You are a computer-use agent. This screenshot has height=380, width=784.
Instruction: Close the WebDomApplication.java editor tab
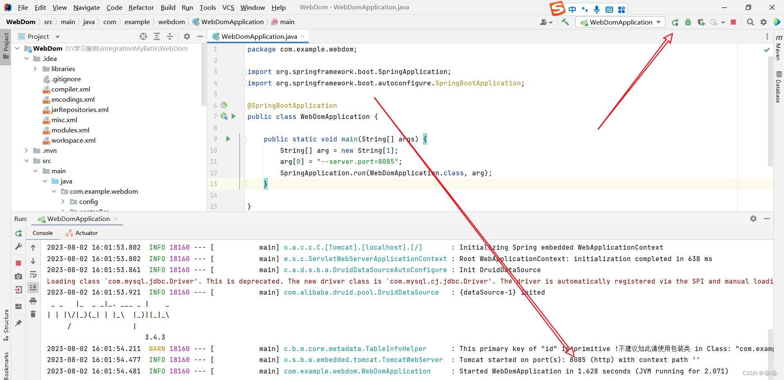point(303,36)
